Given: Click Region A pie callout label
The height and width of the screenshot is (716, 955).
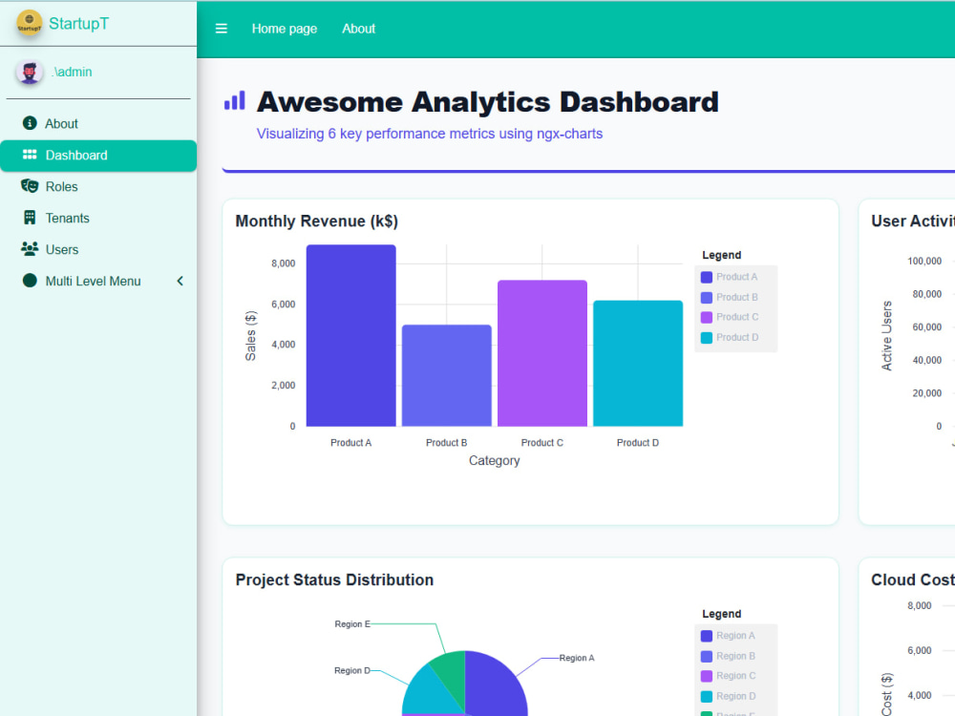Looking at the screenshot, I should click(x=577, y=658).
